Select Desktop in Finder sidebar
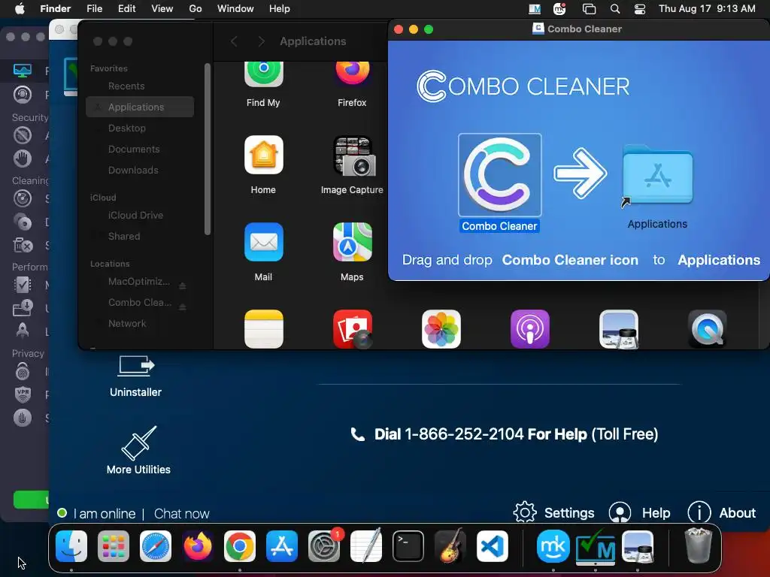The width and height of the screenshot is (770, 577). click(140, 128)
